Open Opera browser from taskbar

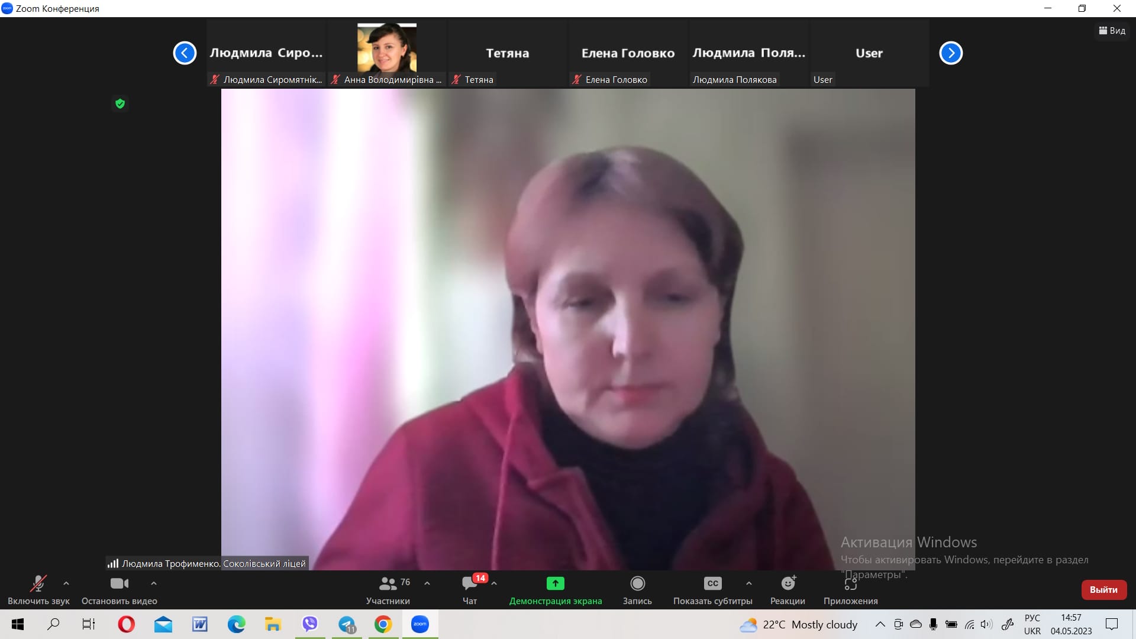tap(126, 624)
